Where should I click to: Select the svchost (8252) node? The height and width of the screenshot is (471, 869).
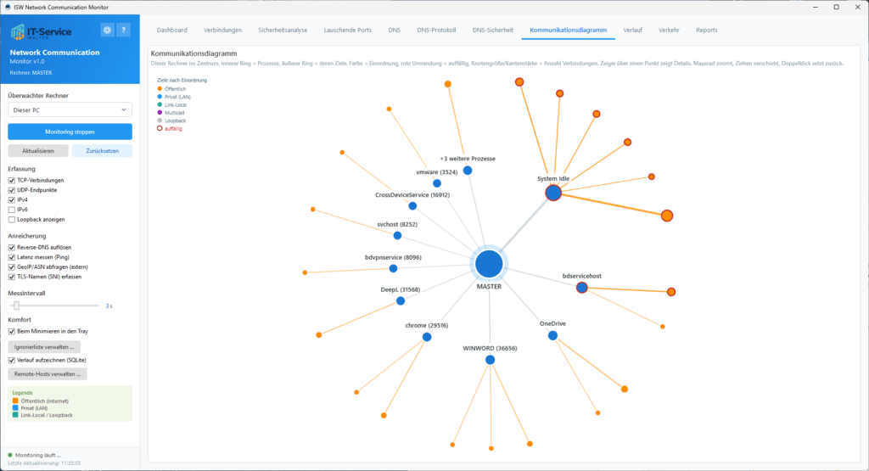tap(397, 236)
